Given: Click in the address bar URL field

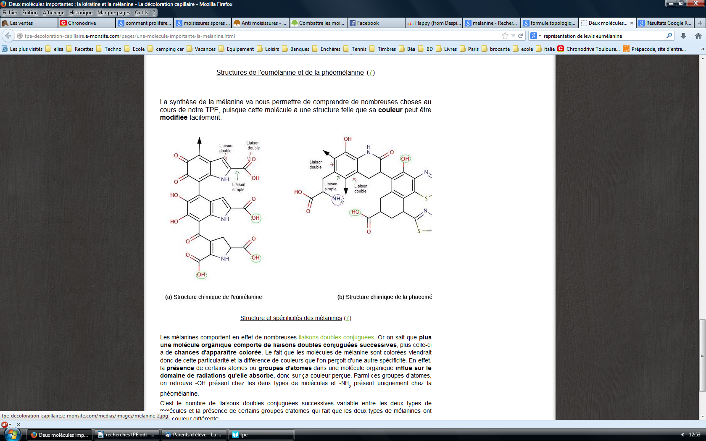Looking at the screenshot, I should [x=252, y=36].
